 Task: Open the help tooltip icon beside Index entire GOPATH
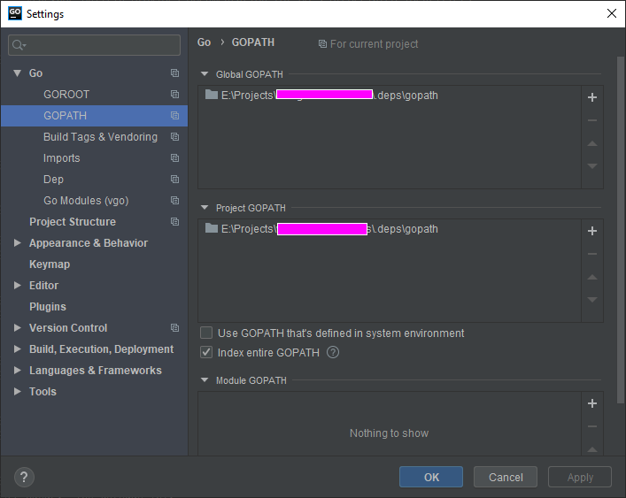pos(333,352)
